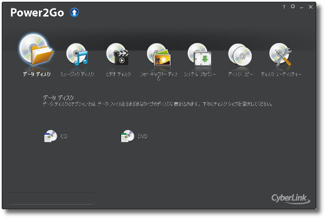Open Disc Utilities wrench icon
Screen dimensions: 326x219
280,54
